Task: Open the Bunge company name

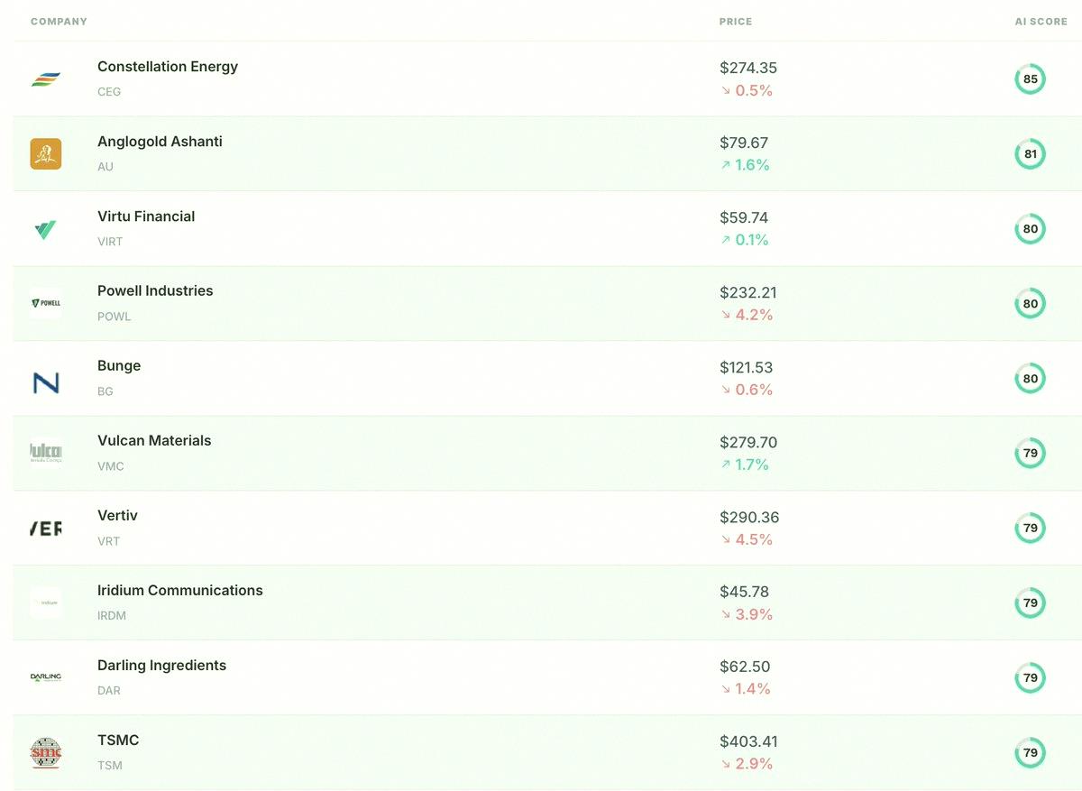Action: [x=119, y=366]
